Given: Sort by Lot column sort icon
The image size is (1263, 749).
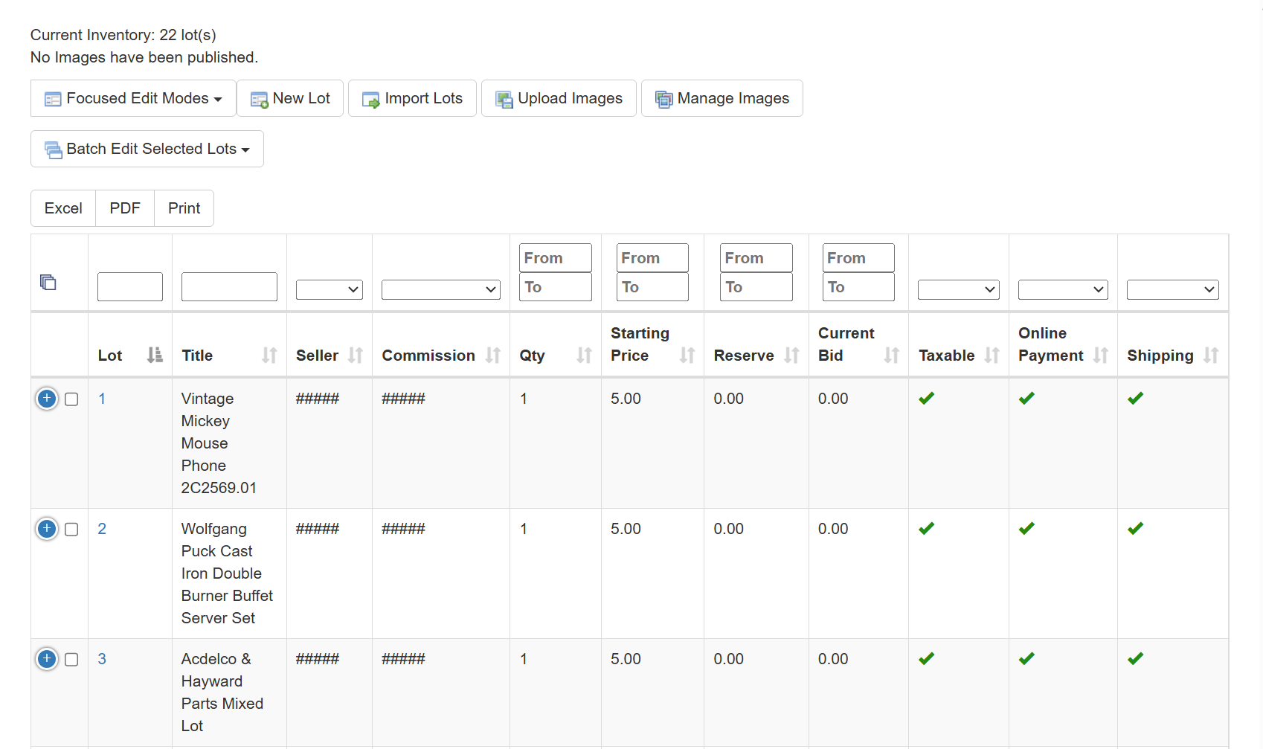Looking at the screenshot, I should point(155,356).
